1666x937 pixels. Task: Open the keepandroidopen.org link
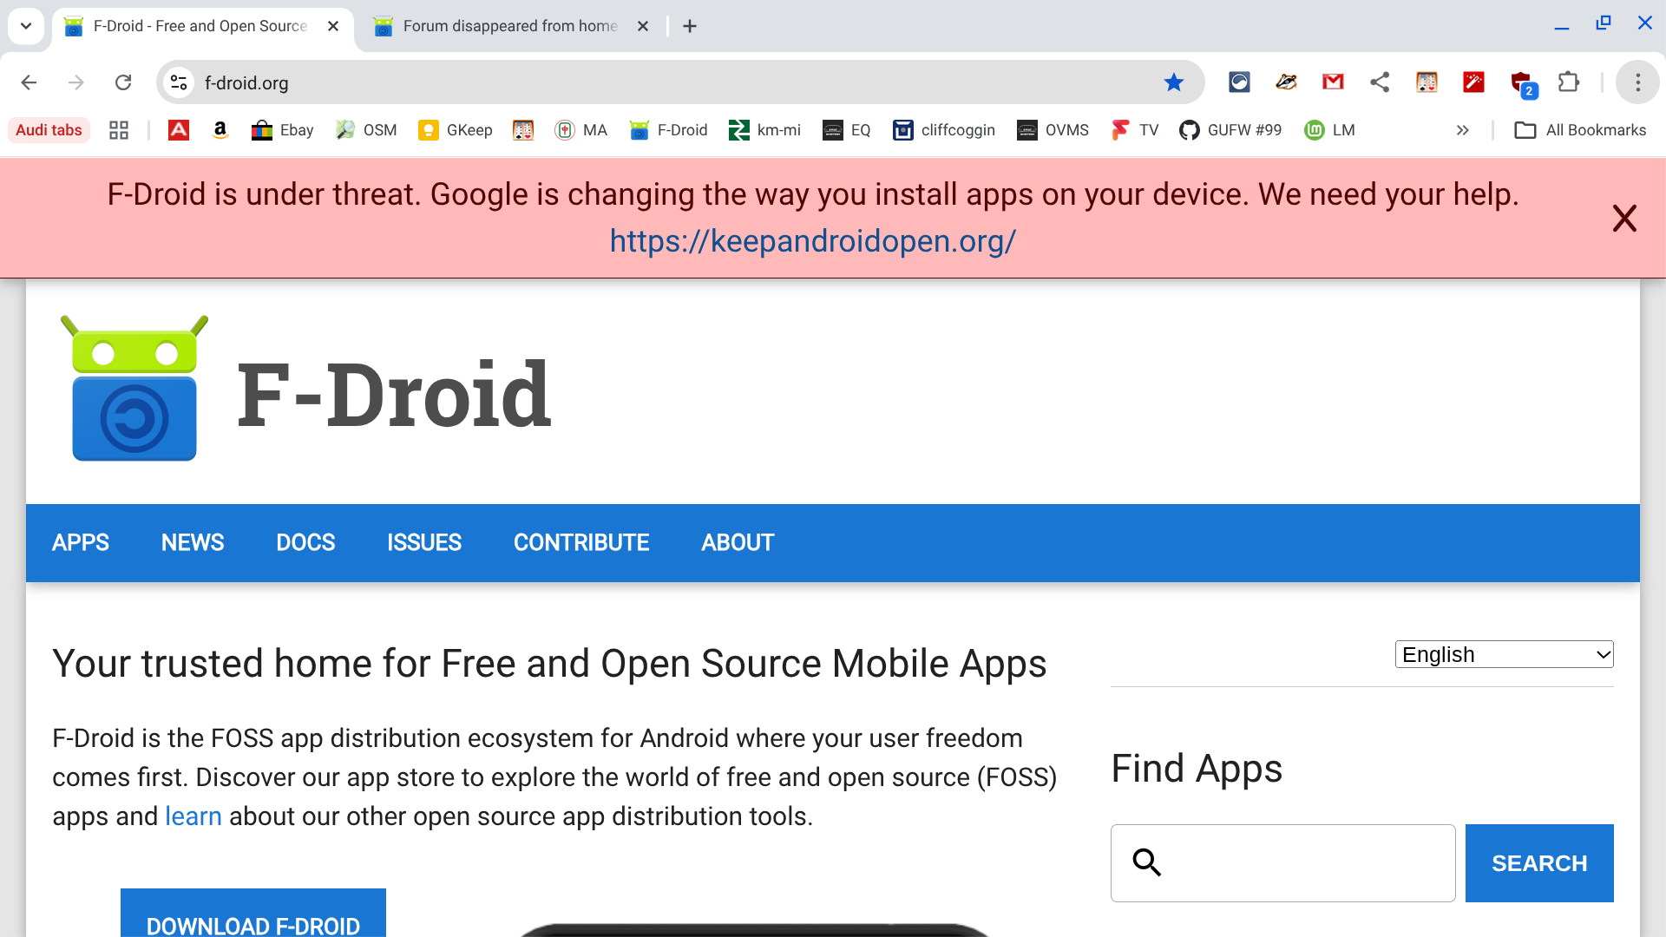pyautogui.click(x=812, y=241)
